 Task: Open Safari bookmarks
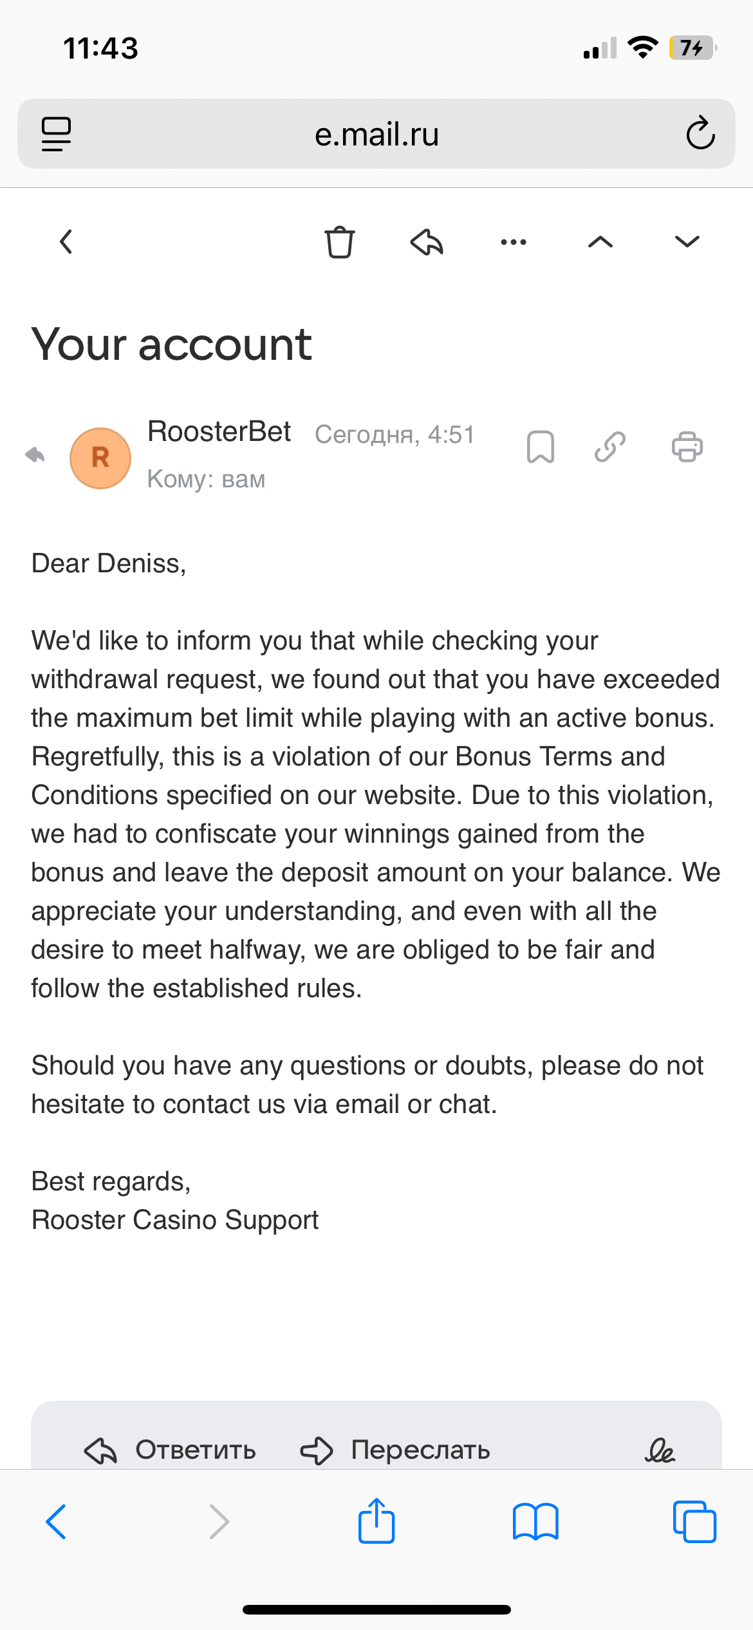[535, 1522]
